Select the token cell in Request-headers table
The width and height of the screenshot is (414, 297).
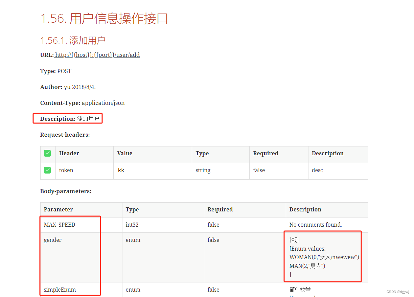(66, 170)
